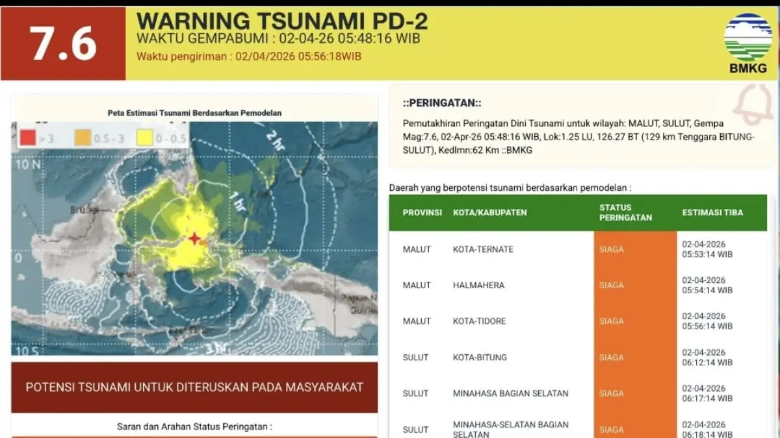Click the MINAHASA-SELATAN BAGIAN SELATAN cell
The height and width of the screenshot is (438, 780).
click(510, 429)
